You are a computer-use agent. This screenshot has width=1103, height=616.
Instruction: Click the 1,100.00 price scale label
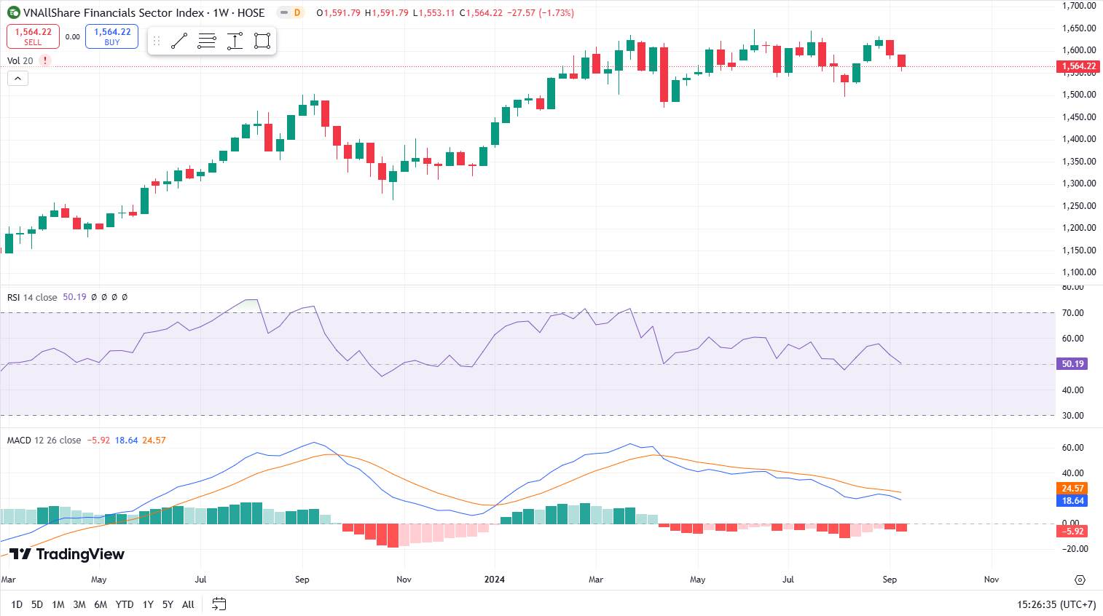coord(1079,272)
